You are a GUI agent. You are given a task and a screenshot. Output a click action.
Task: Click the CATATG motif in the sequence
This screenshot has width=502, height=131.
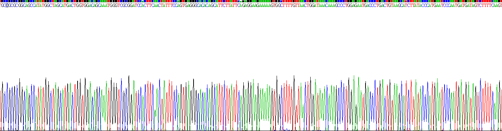pyautogui.click(x=40, y=5)
